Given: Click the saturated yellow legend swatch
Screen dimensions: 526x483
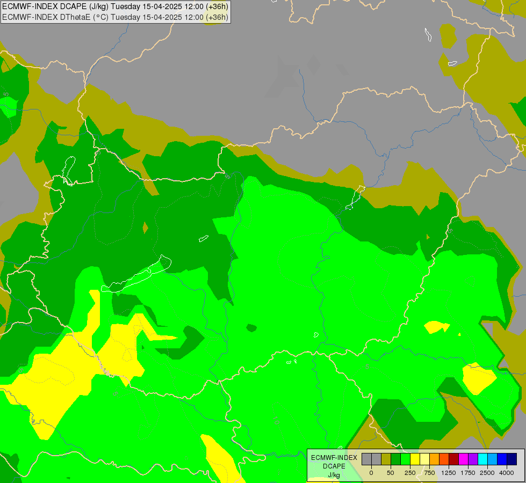Looking at the screenshot, I should coord(415,459).
